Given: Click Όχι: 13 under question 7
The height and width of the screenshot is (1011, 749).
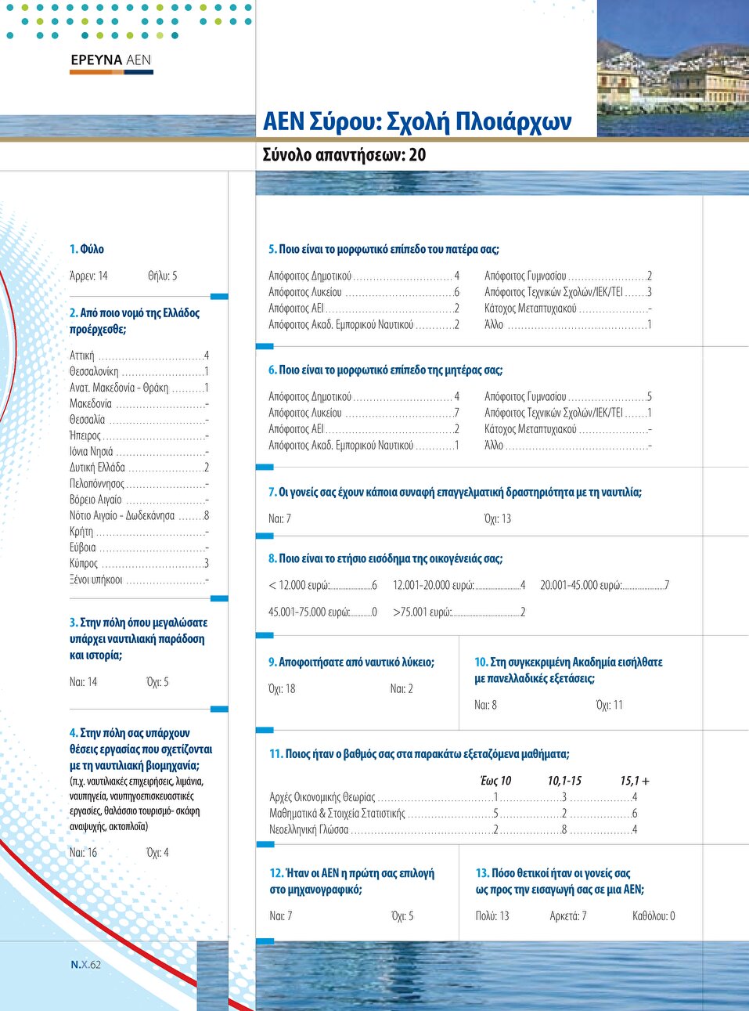Looking at the screenshot, I should 498,518.
